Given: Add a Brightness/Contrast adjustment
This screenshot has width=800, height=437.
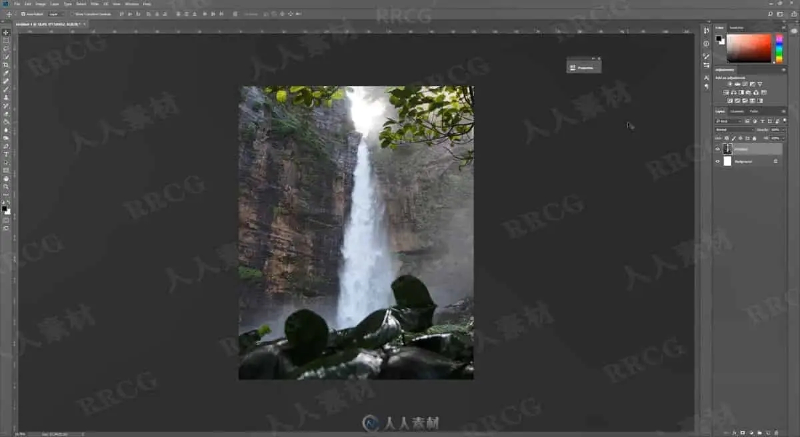Looking at the screenshot, I should tap(730, 85).
